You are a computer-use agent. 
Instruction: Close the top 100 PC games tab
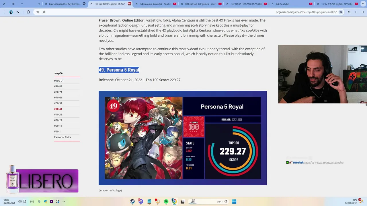click(x=91, y=4)
